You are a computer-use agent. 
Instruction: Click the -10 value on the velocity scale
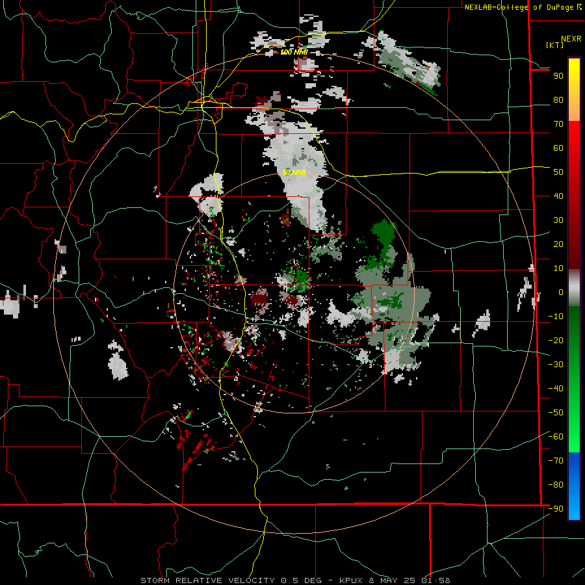click(556, 317)
